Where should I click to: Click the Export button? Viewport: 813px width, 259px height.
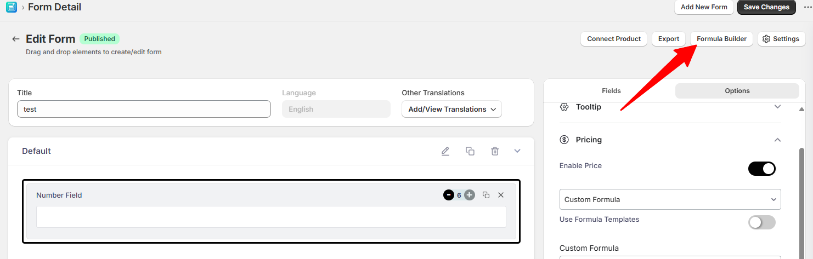[x=669, y=39]
